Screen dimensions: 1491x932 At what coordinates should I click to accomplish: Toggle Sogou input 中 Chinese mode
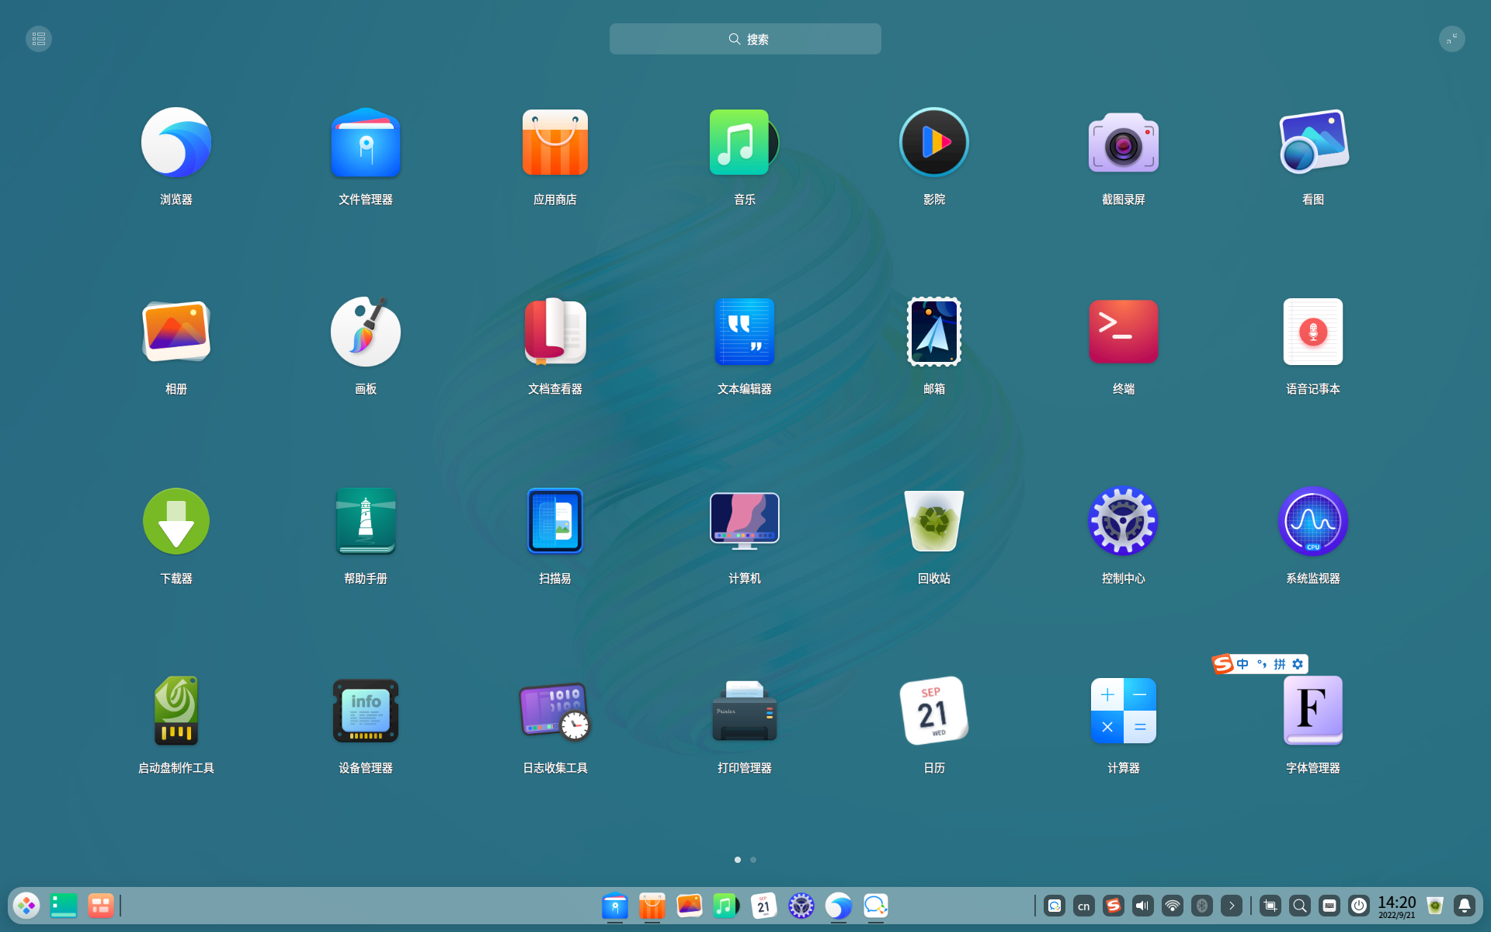coord(1242,664)
